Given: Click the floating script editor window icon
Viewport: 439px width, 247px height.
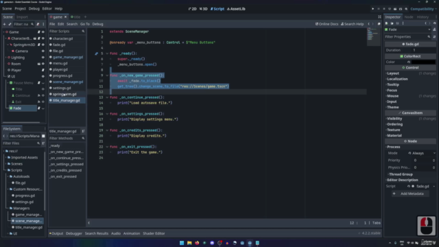Looking at the screenshot, I should coord(379,24).
